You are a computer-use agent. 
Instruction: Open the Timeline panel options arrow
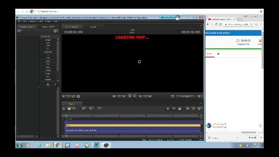(x=201, y=103)
